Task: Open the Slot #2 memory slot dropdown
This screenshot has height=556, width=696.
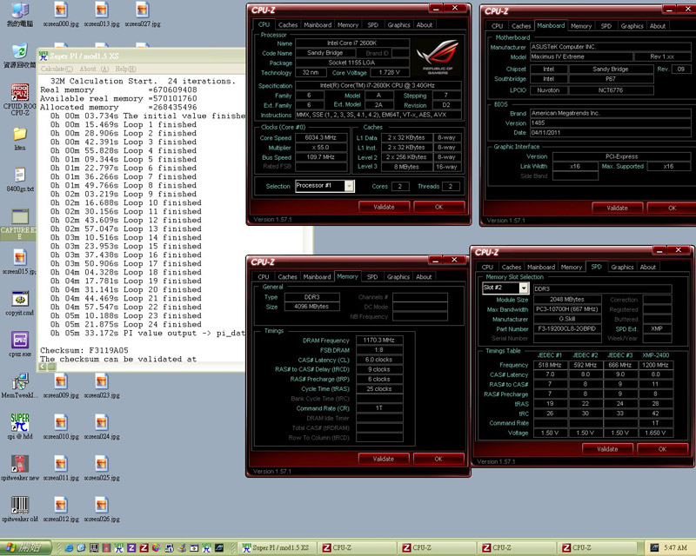Action: pos(524,288)
